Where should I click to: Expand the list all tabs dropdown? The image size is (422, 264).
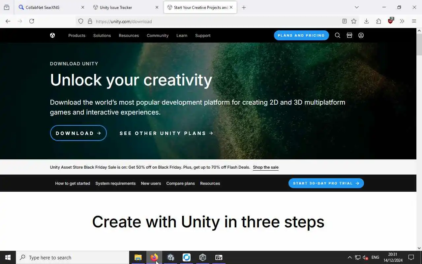tap(356, 7)
